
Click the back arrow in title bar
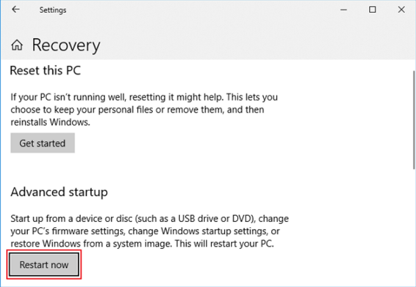coord(16,9)
